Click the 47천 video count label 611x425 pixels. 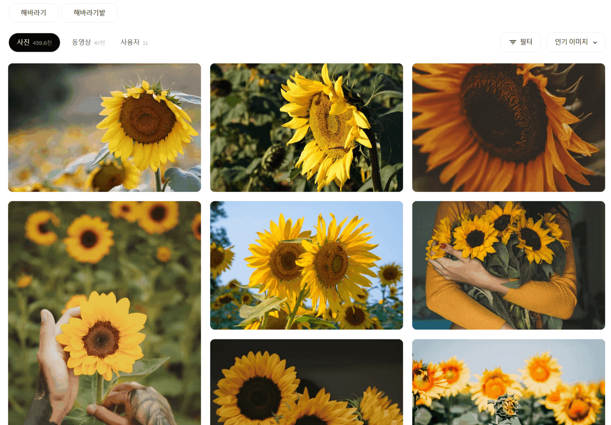(99, 43)
